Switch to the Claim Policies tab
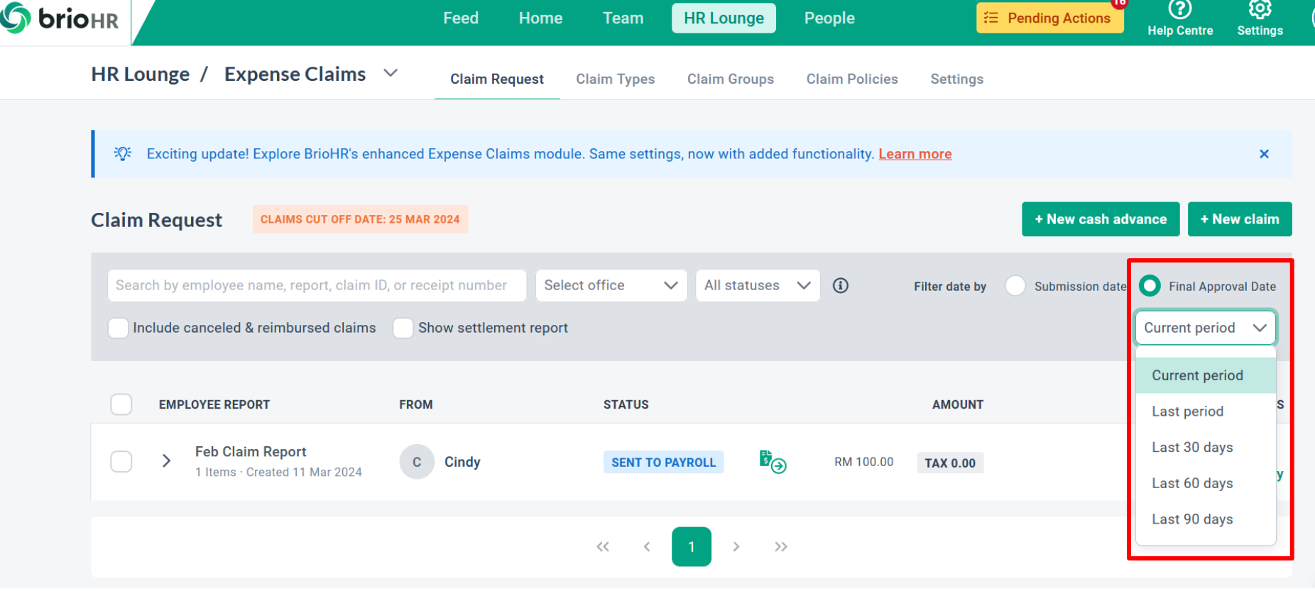 pyautogui.click(x=852, y=79)
